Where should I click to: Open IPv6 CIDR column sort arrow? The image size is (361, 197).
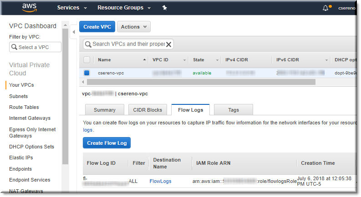click(x=326, y=60)
